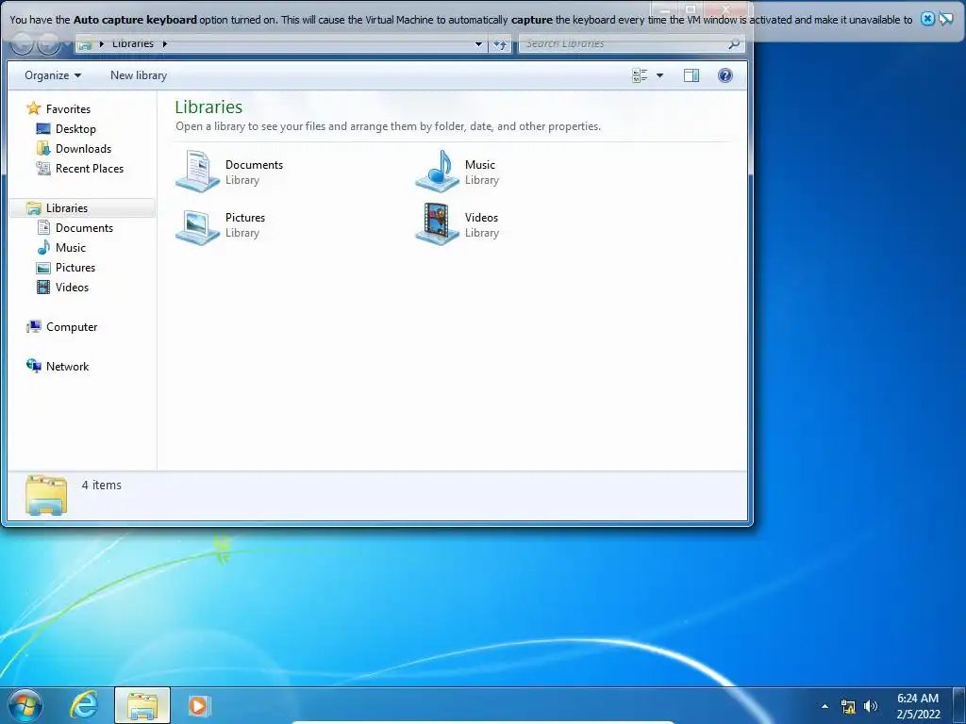Open Windows Media Player from taskbar

[199, 705]
